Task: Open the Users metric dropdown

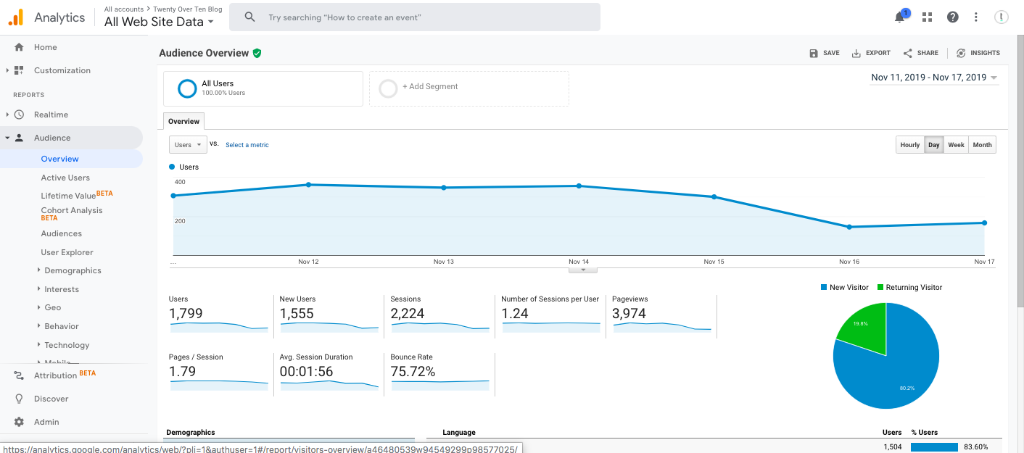Action: pyautogui.click(x=187, y=144)
